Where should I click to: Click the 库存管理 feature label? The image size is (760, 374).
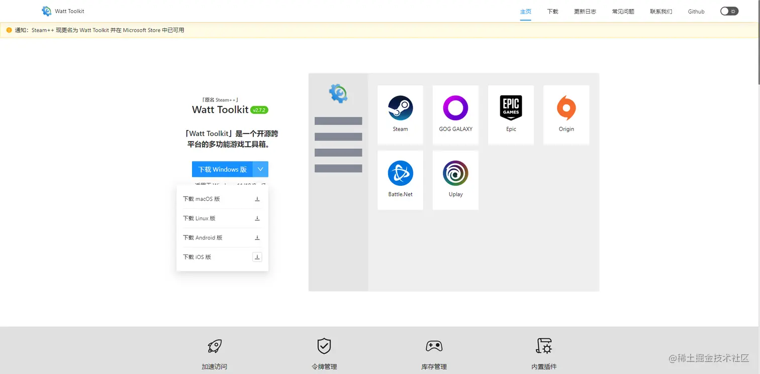(x=434, y=367)
